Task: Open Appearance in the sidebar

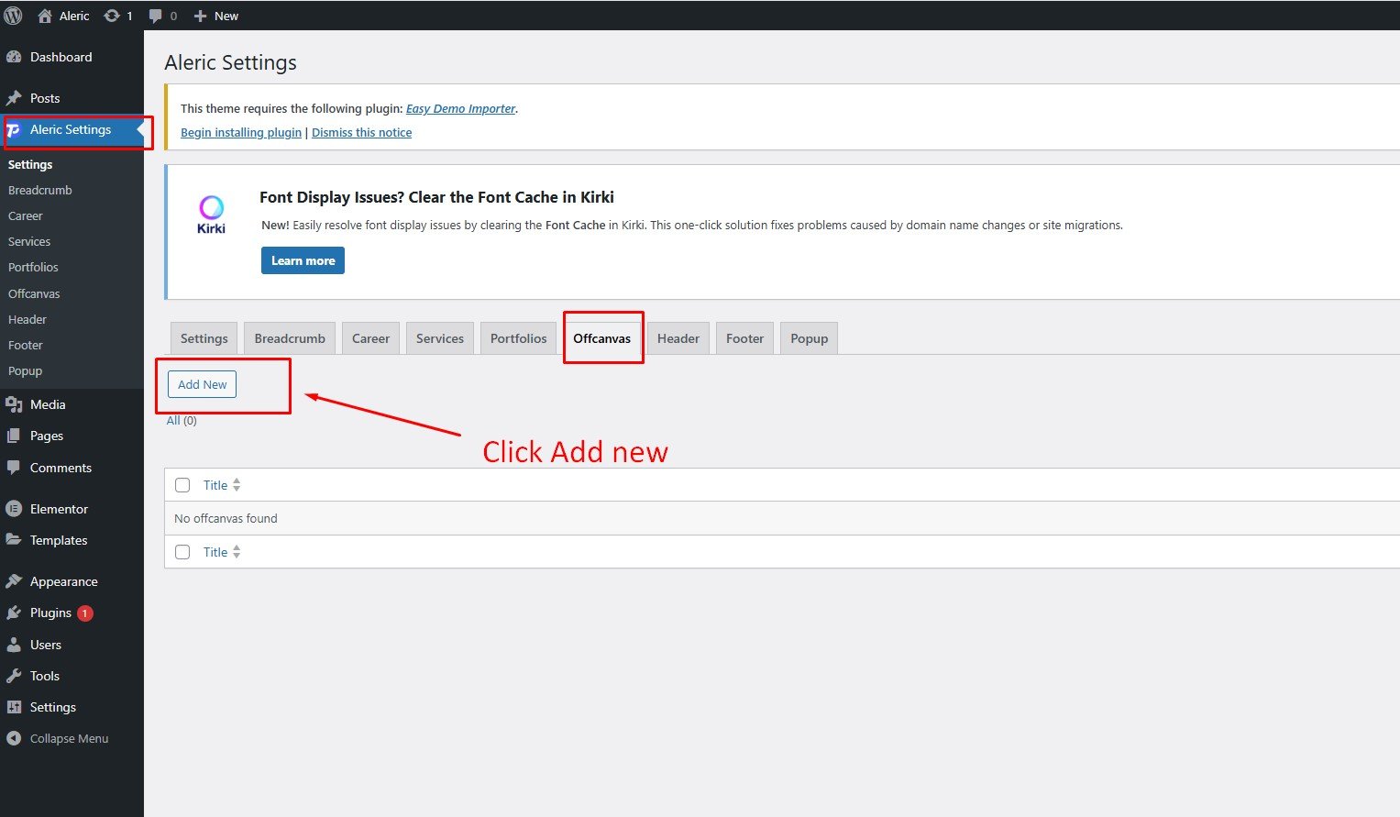Action: pos(63,581)
